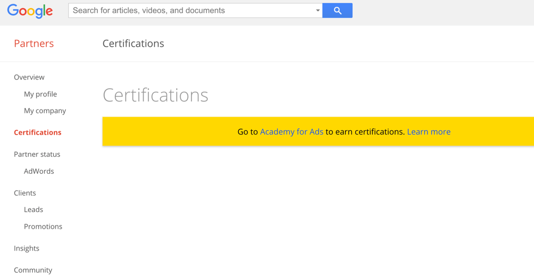Image resolution: width=534 pixels, height=280 pixels.
Task: Open Promotions under Clients
Action: click(43, 227)
